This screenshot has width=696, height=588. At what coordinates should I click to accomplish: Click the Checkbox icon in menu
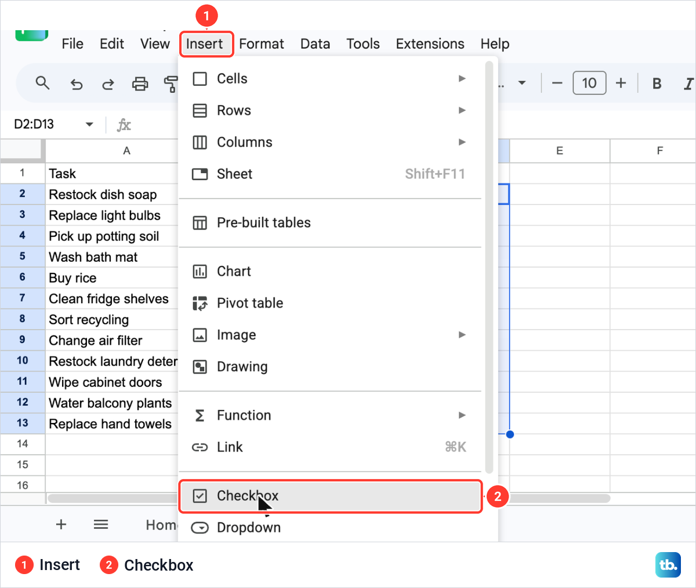click(200, 496)
